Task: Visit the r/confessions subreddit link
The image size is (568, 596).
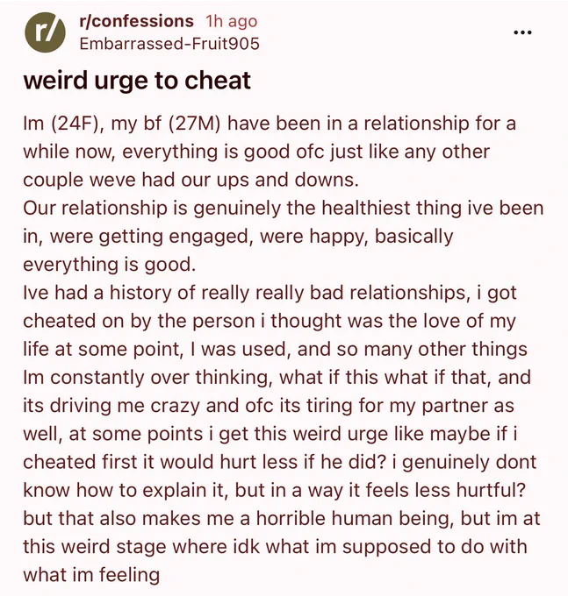Action: (x=136, y=21)
